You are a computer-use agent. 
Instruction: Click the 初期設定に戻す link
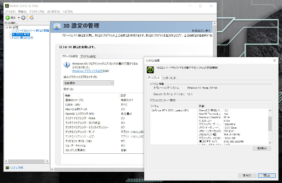pyautogui.click(x=201, y=31)
